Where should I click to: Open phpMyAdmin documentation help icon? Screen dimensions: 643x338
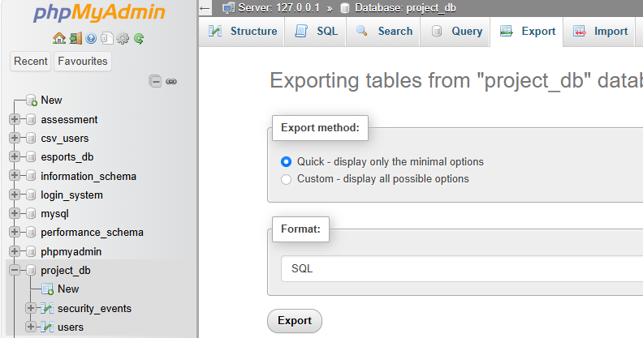91,38
